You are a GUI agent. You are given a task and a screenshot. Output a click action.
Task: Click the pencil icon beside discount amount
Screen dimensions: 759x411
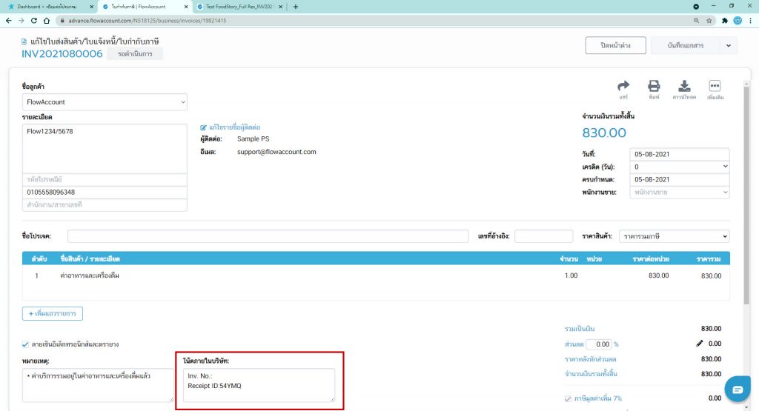click(698, 344)
